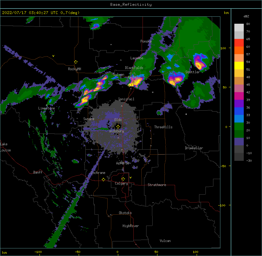The image size is (262, 256).
Task: Click the Olds city label
Action: pyautogui.click(x=118, y=120)
